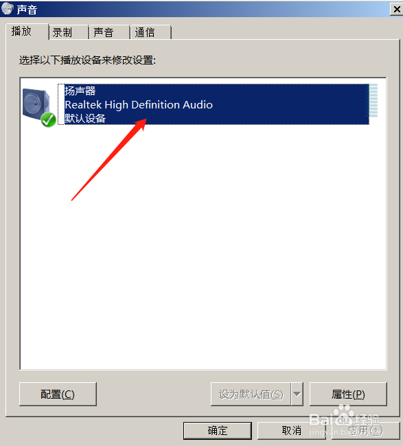Click the speaker device icon
Screen dimensions: 403x446
[36, 105]
